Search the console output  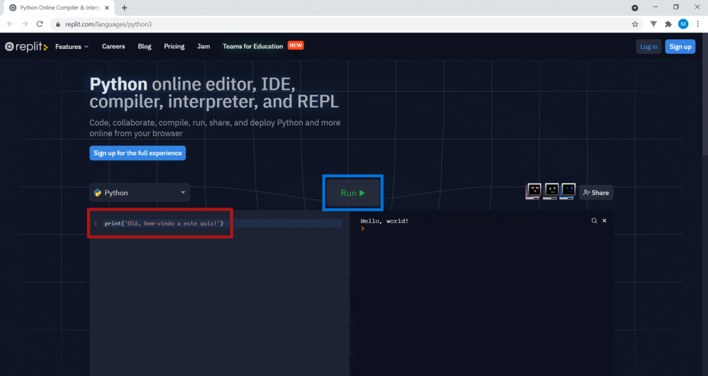594,221
